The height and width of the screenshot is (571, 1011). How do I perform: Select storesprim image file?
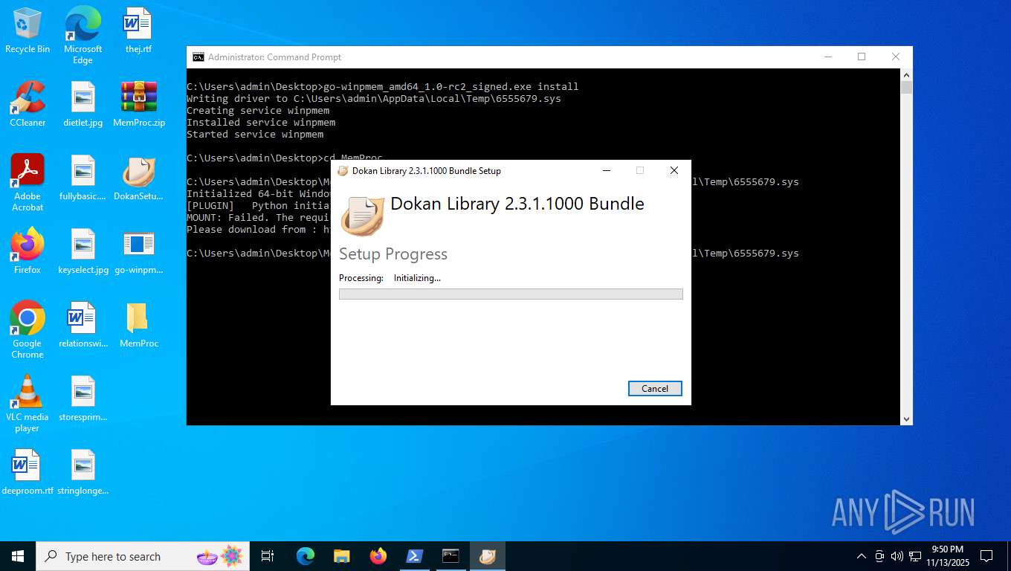(x=83, y=399)
